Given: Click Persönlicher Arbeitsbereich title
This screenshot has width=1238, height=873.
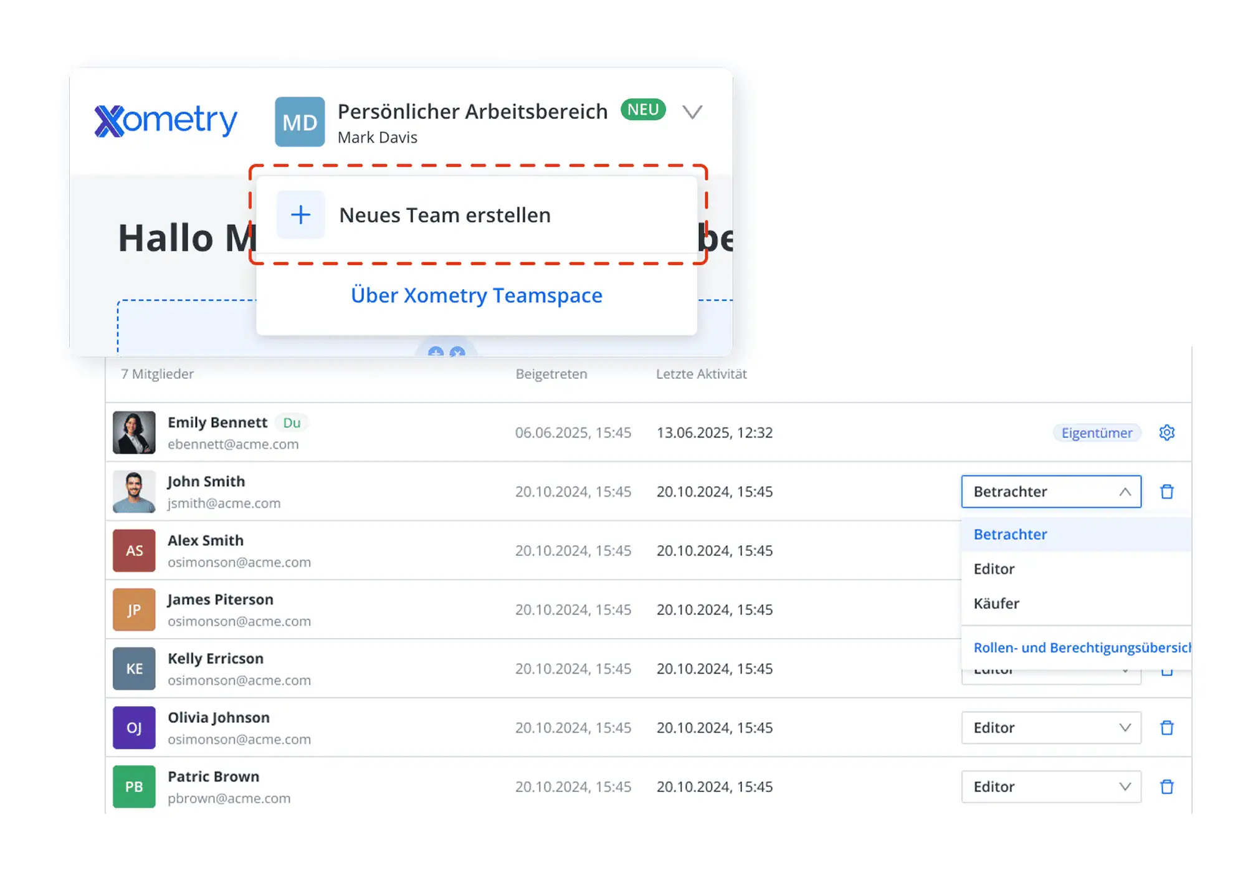Looking at the screenshot, I should [472, 112].
